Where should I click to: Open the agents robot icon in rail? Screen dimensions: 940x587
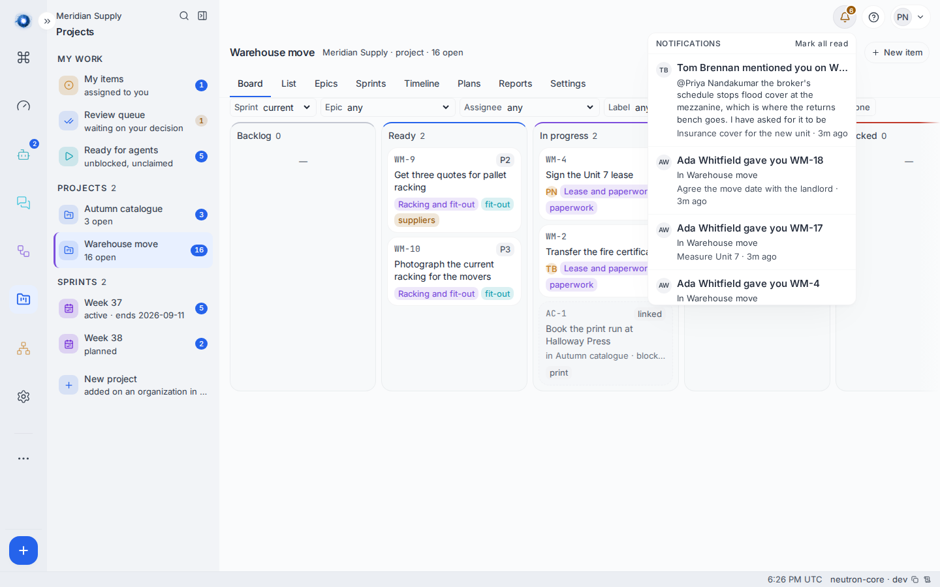tap(23, 155)
